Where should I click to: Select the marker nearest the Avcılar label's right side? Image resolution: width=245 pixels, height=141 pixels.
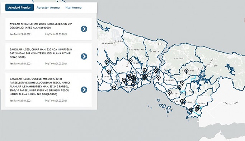(124, 80)
